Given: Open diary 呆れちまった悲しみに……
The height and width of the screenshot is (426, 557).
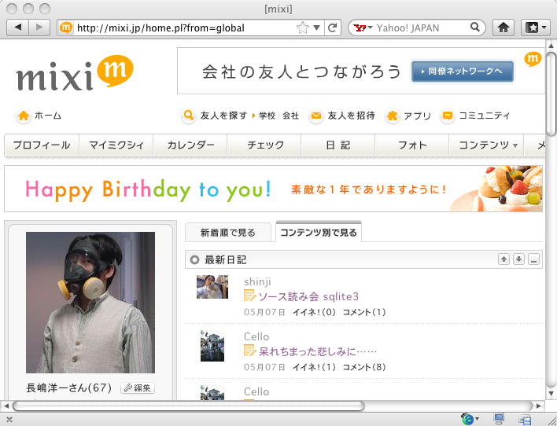Looking at the screenshot, I should [318, 352].
